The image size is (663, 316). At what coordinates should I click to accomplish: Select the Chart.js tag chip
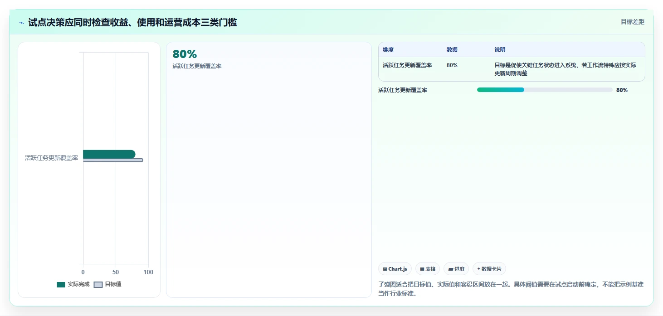[395, 269]
